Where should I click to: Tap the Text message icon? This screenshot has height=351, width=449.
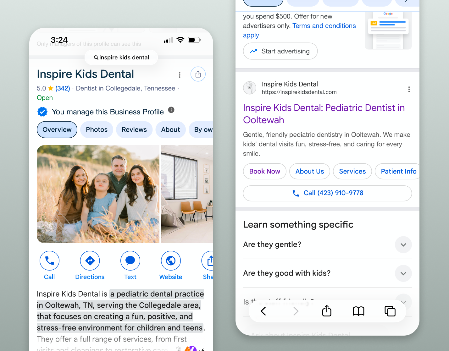tap(130, 261)
